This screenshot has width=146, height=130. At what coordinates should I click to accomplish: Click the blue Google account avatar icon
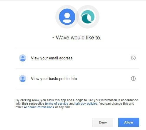click(x=67, y=17)
